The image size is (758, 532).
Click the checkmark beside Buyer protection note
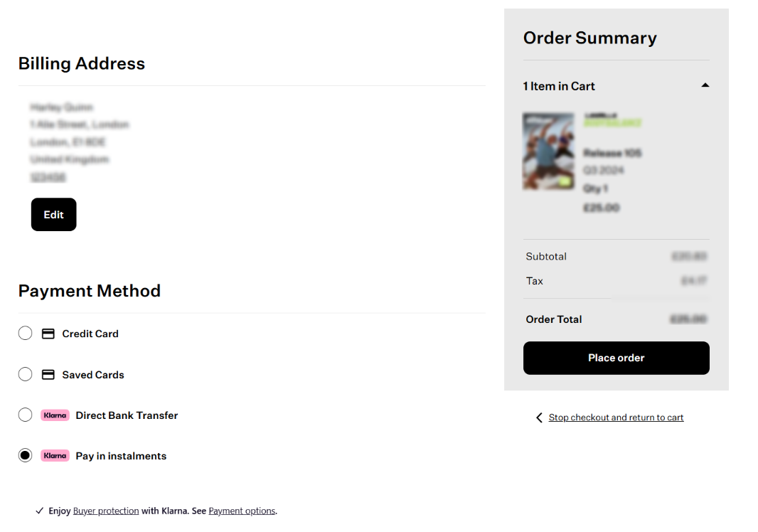[40, 511]
